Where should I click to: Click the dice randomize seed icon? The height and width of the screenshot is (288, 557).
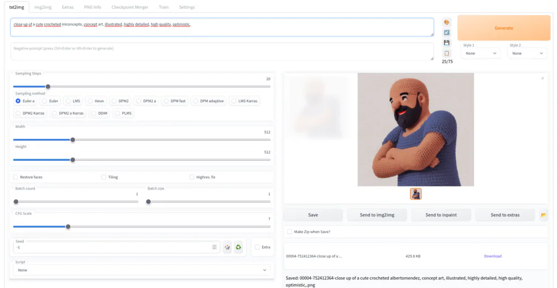[227, 247]
